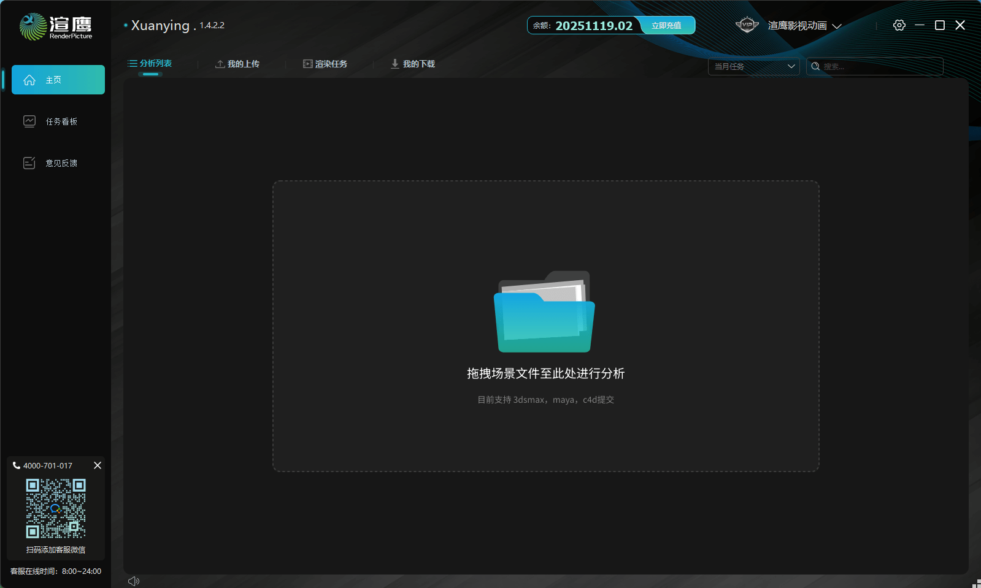Click the folder icon in drop area
Screen dimensions: 981x588
coord(545,311)
